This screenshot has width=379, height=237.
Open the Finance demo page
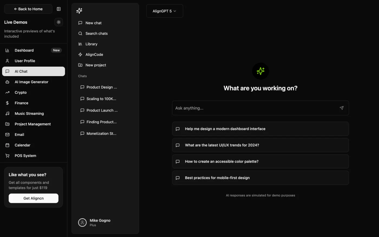(x=34, y=103)
